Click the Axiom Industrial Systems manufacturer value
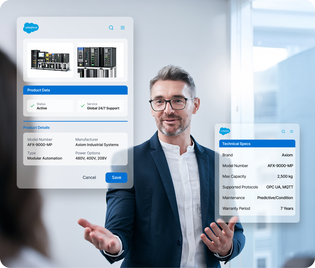Viewport: 315px width, 268px height. tap(97, 145)
